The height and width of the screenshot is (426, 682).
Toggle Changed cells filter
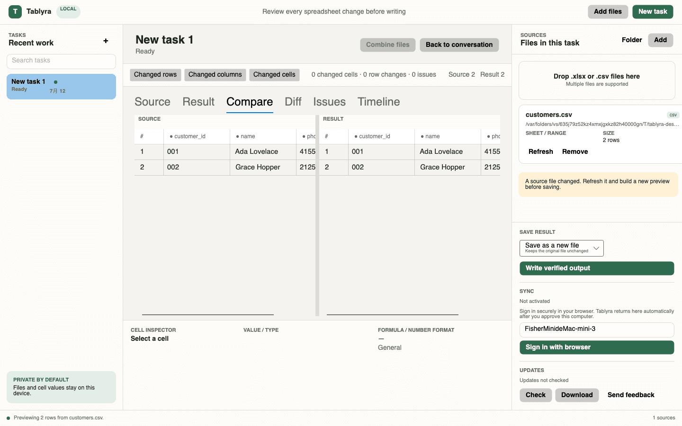pos(274,75)
